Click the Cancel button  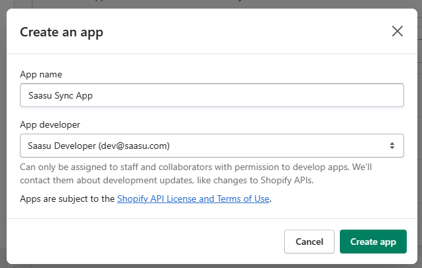[309, 242]
